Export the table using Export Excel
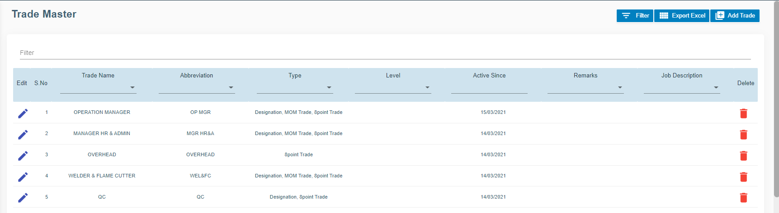The image size is (779, 213). [x=682, y=16]
